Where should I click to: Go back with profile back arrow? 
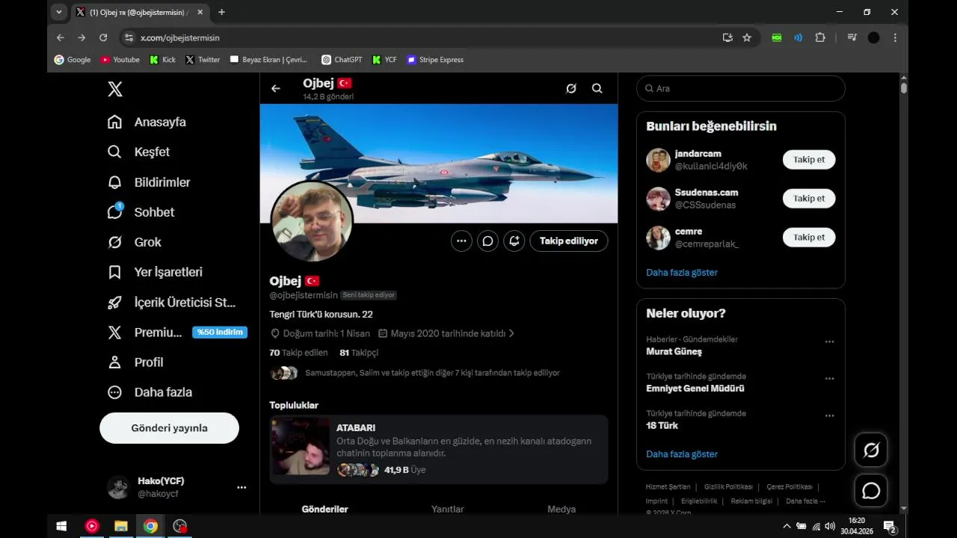pos(276,88)
